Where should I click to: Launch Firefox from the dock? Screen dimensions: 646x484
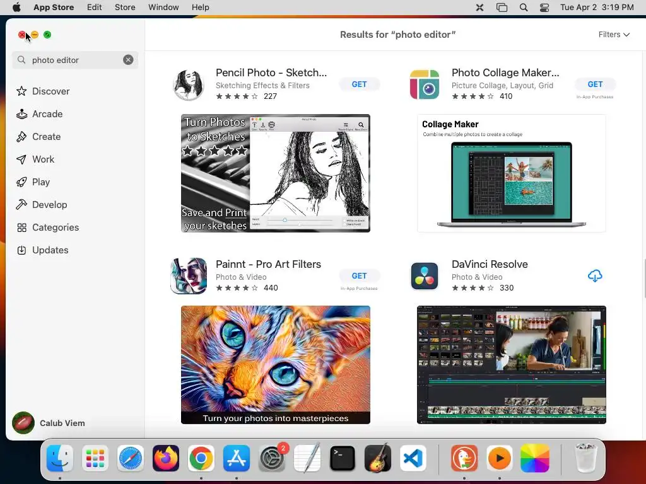coord(166,458)
